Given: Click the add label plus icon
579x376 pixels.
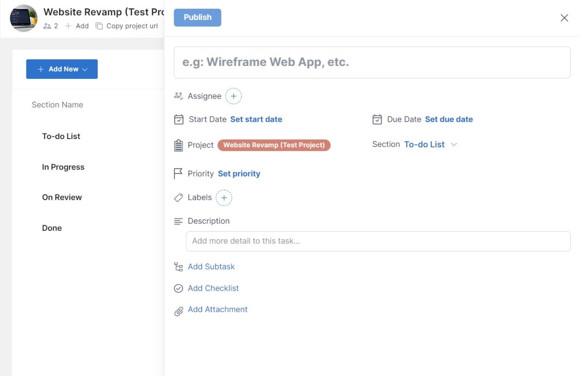Looking at the screenshot, I should [224, 198].
